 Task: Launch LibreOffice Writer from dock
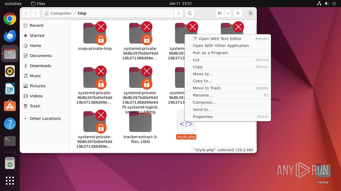point(10,89)
